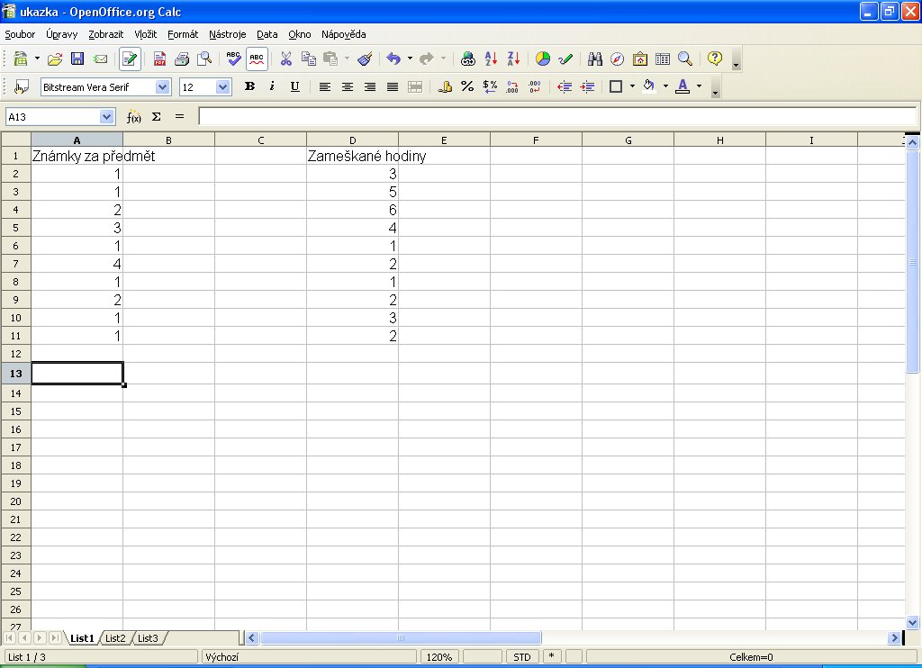Screen dimensions: 922x668
Task: Click the Print file directly icon
Action: click(182, 59)
